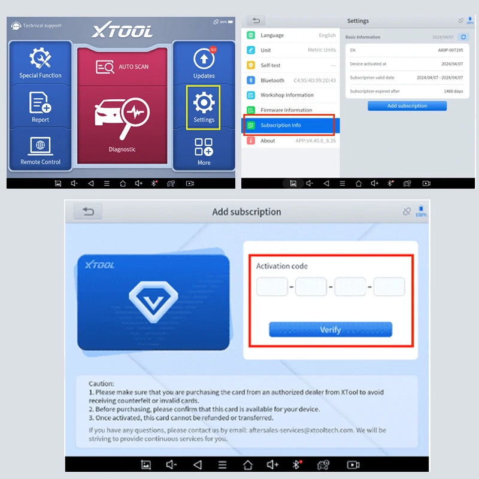Tap home icon in Settings nav bar

[359, 183]
